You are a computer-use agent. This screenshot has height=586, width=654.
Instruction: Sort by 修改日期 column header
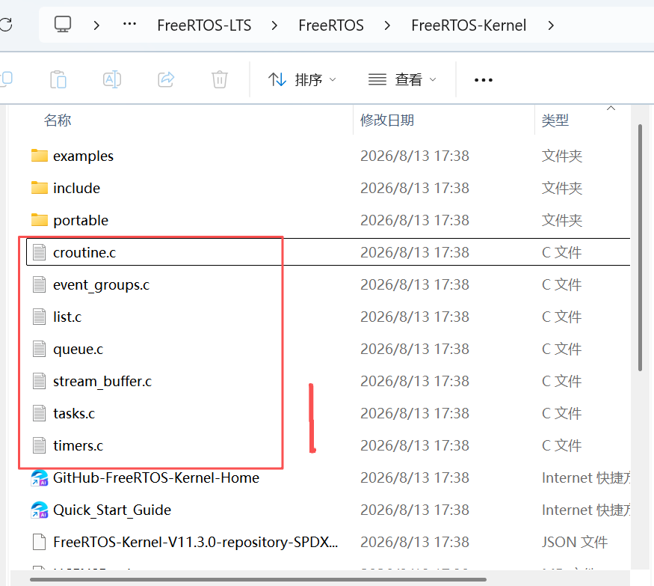(387, 120)
